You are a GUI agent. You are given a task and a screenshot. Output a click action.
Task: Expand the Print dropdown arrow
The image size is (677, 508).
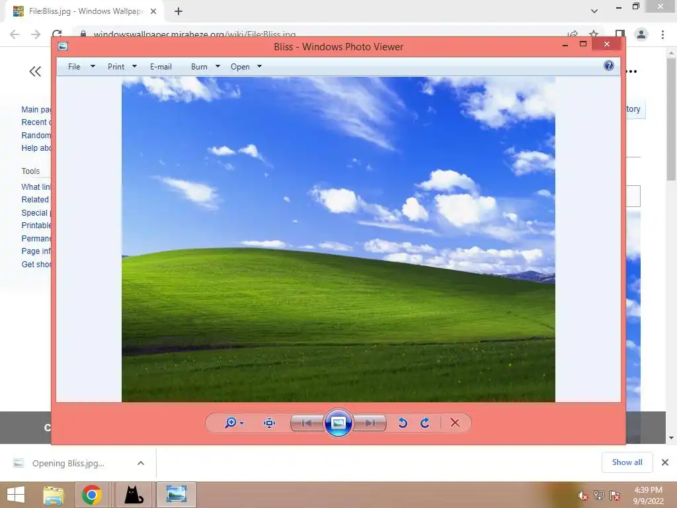pos(134,67)
